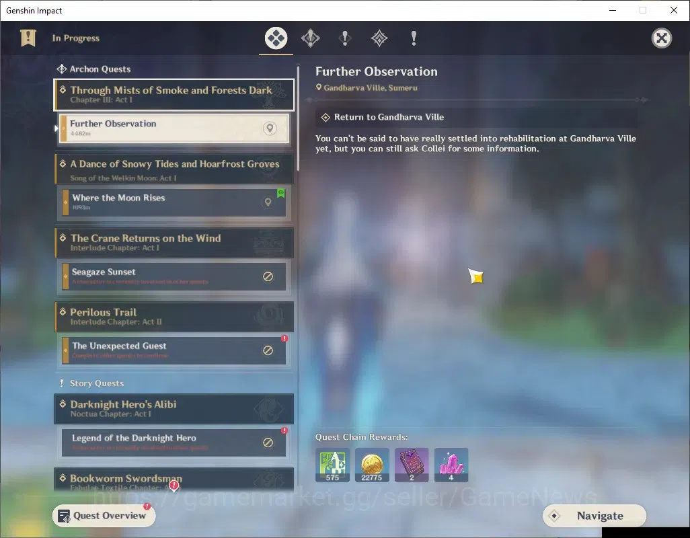Viewport: 690px width, 538px height.
Task: Click the location pin by Gandharva Ville, Sumeru
Action: (x=319, y=87)
